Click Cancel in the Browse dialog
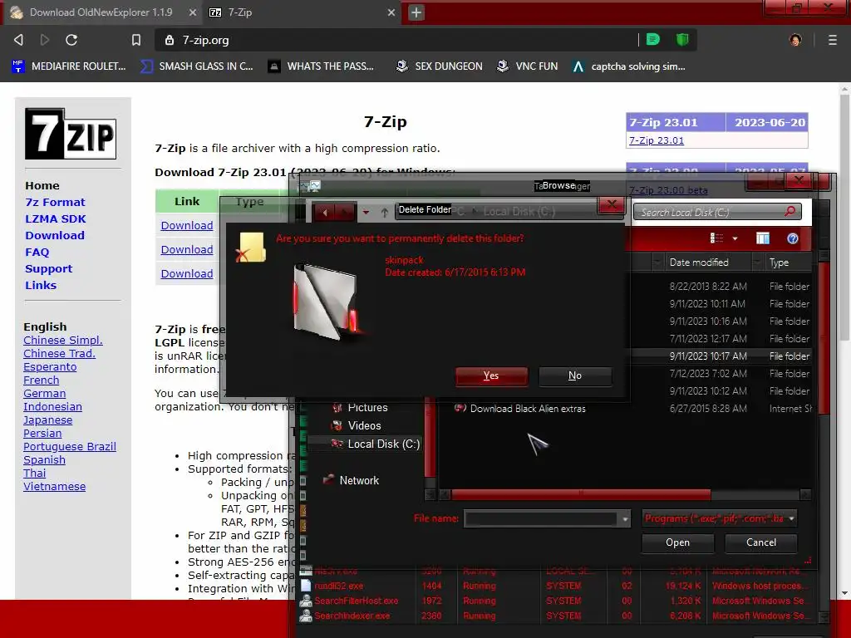Screen dimensions: 851x638 pyautogui.click(x=761, y=542)
